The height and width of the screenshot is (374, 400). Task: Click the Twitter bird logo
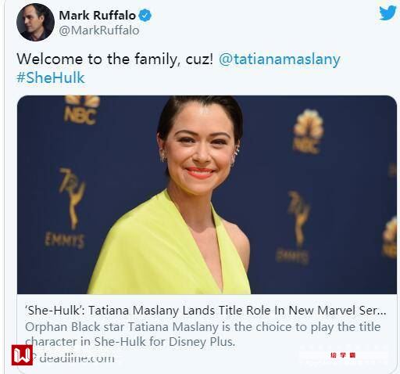pos(387,13)
